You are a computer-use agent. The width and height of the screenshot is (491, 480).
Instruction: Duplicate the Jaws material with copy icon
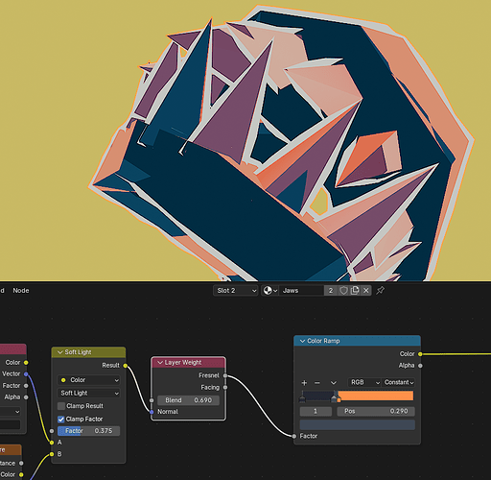(x=355, y=291)
